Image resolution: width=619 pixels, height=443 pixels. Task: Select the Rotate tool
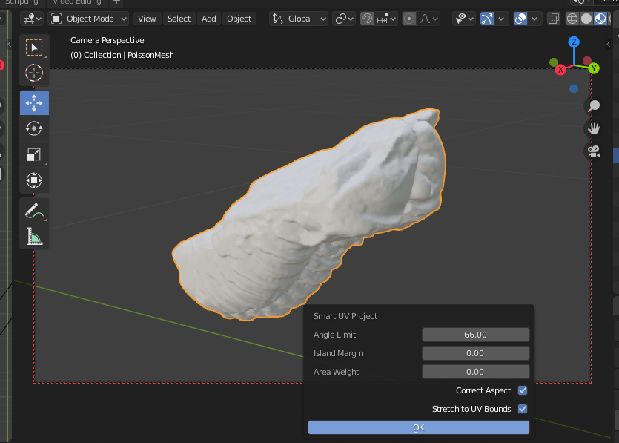[x=34, y=128]
